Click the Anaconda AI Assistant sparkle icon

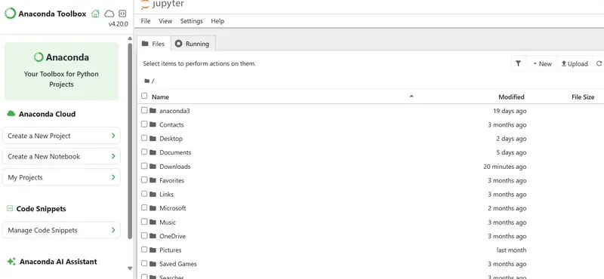click(x=11, y=262)
